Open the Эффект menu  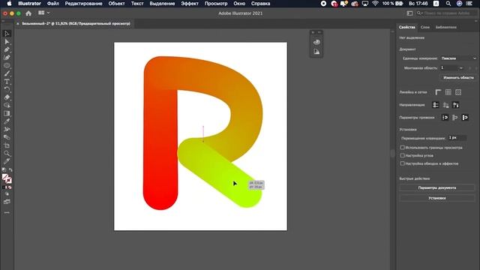pyautogui.click(x=190, y=4)
